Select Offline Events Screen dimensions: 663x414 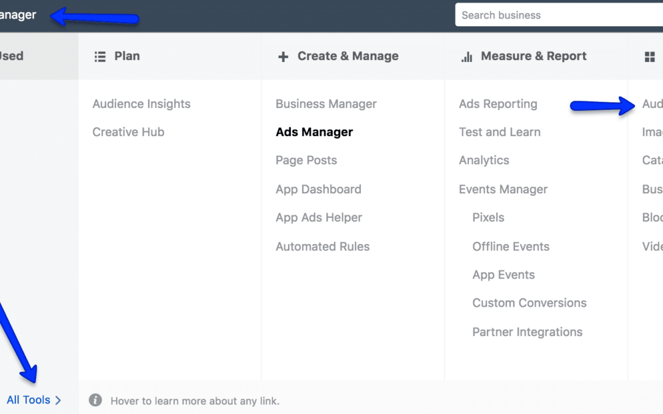click(511, 247)
